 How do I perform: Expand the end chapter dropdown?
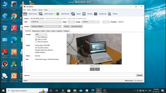coord(106,22)
